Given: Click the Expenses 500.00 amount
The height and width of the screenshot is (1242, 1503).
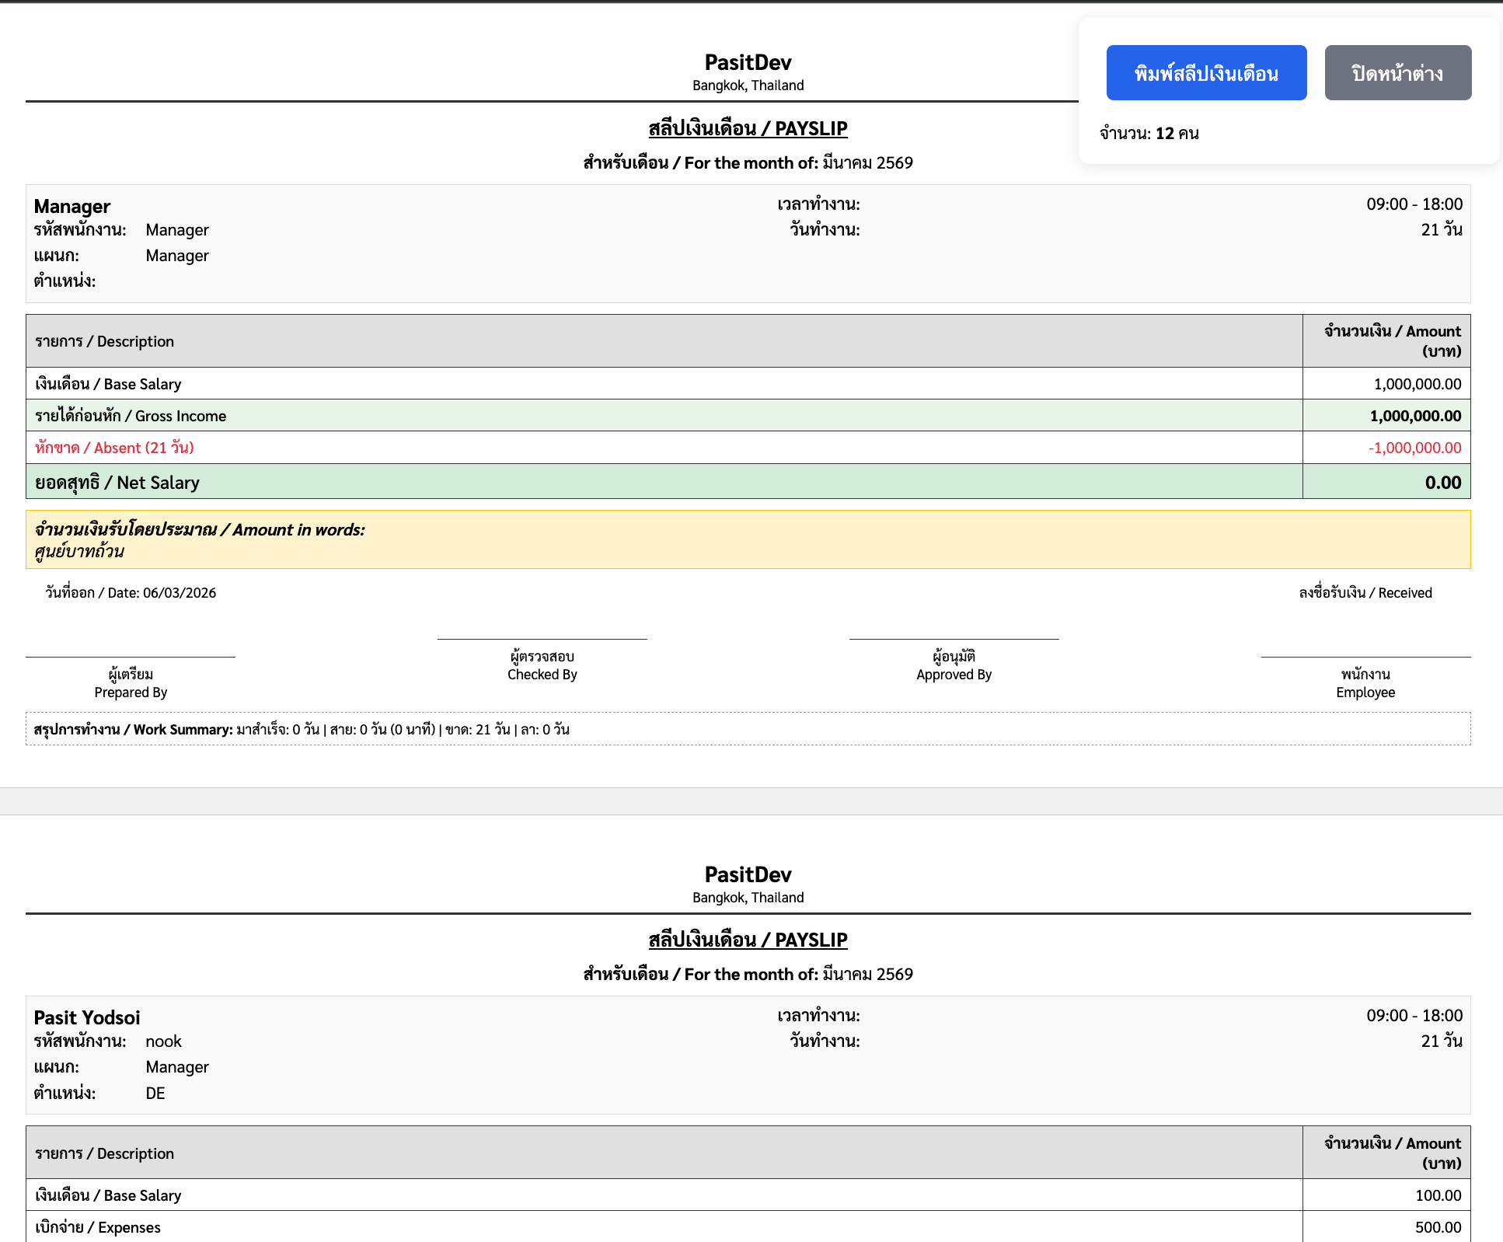Looking at the screenshot, I should (1438, 1227).
